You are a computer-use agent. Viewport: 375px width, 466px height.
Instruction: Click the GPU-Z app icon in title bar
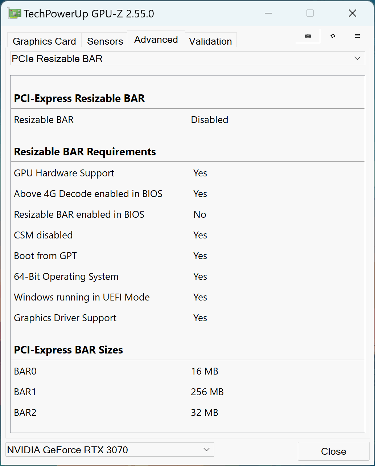[x=14, y=13]
